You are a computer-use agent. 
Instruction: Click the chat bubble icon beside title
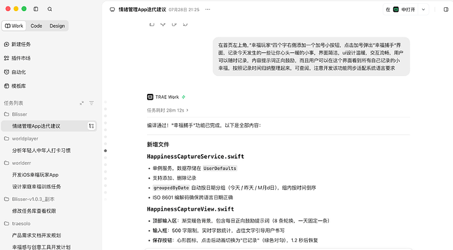(112, 10)
